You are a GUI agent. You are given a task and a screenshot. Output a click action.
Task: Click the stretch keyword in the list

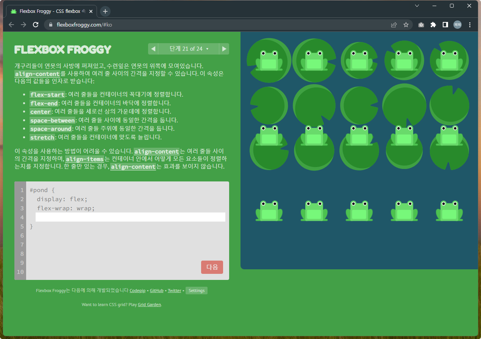[42, 137]
